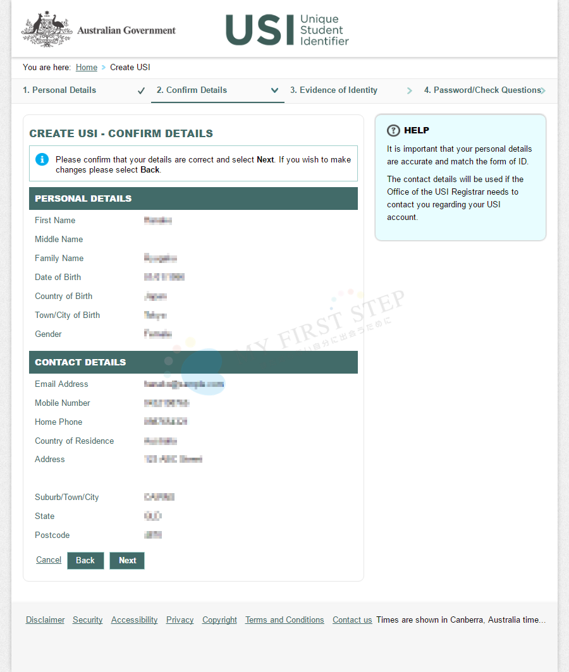
Task: View the Terms and Conditions page
Action: tap(284, 620)
